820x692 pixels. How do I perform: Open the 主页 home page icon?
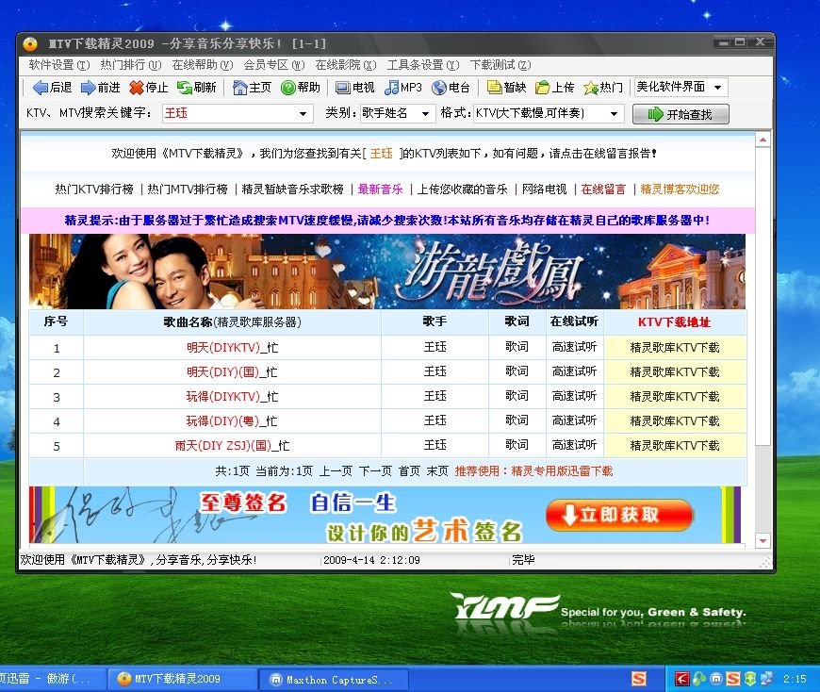click(243, 87)
